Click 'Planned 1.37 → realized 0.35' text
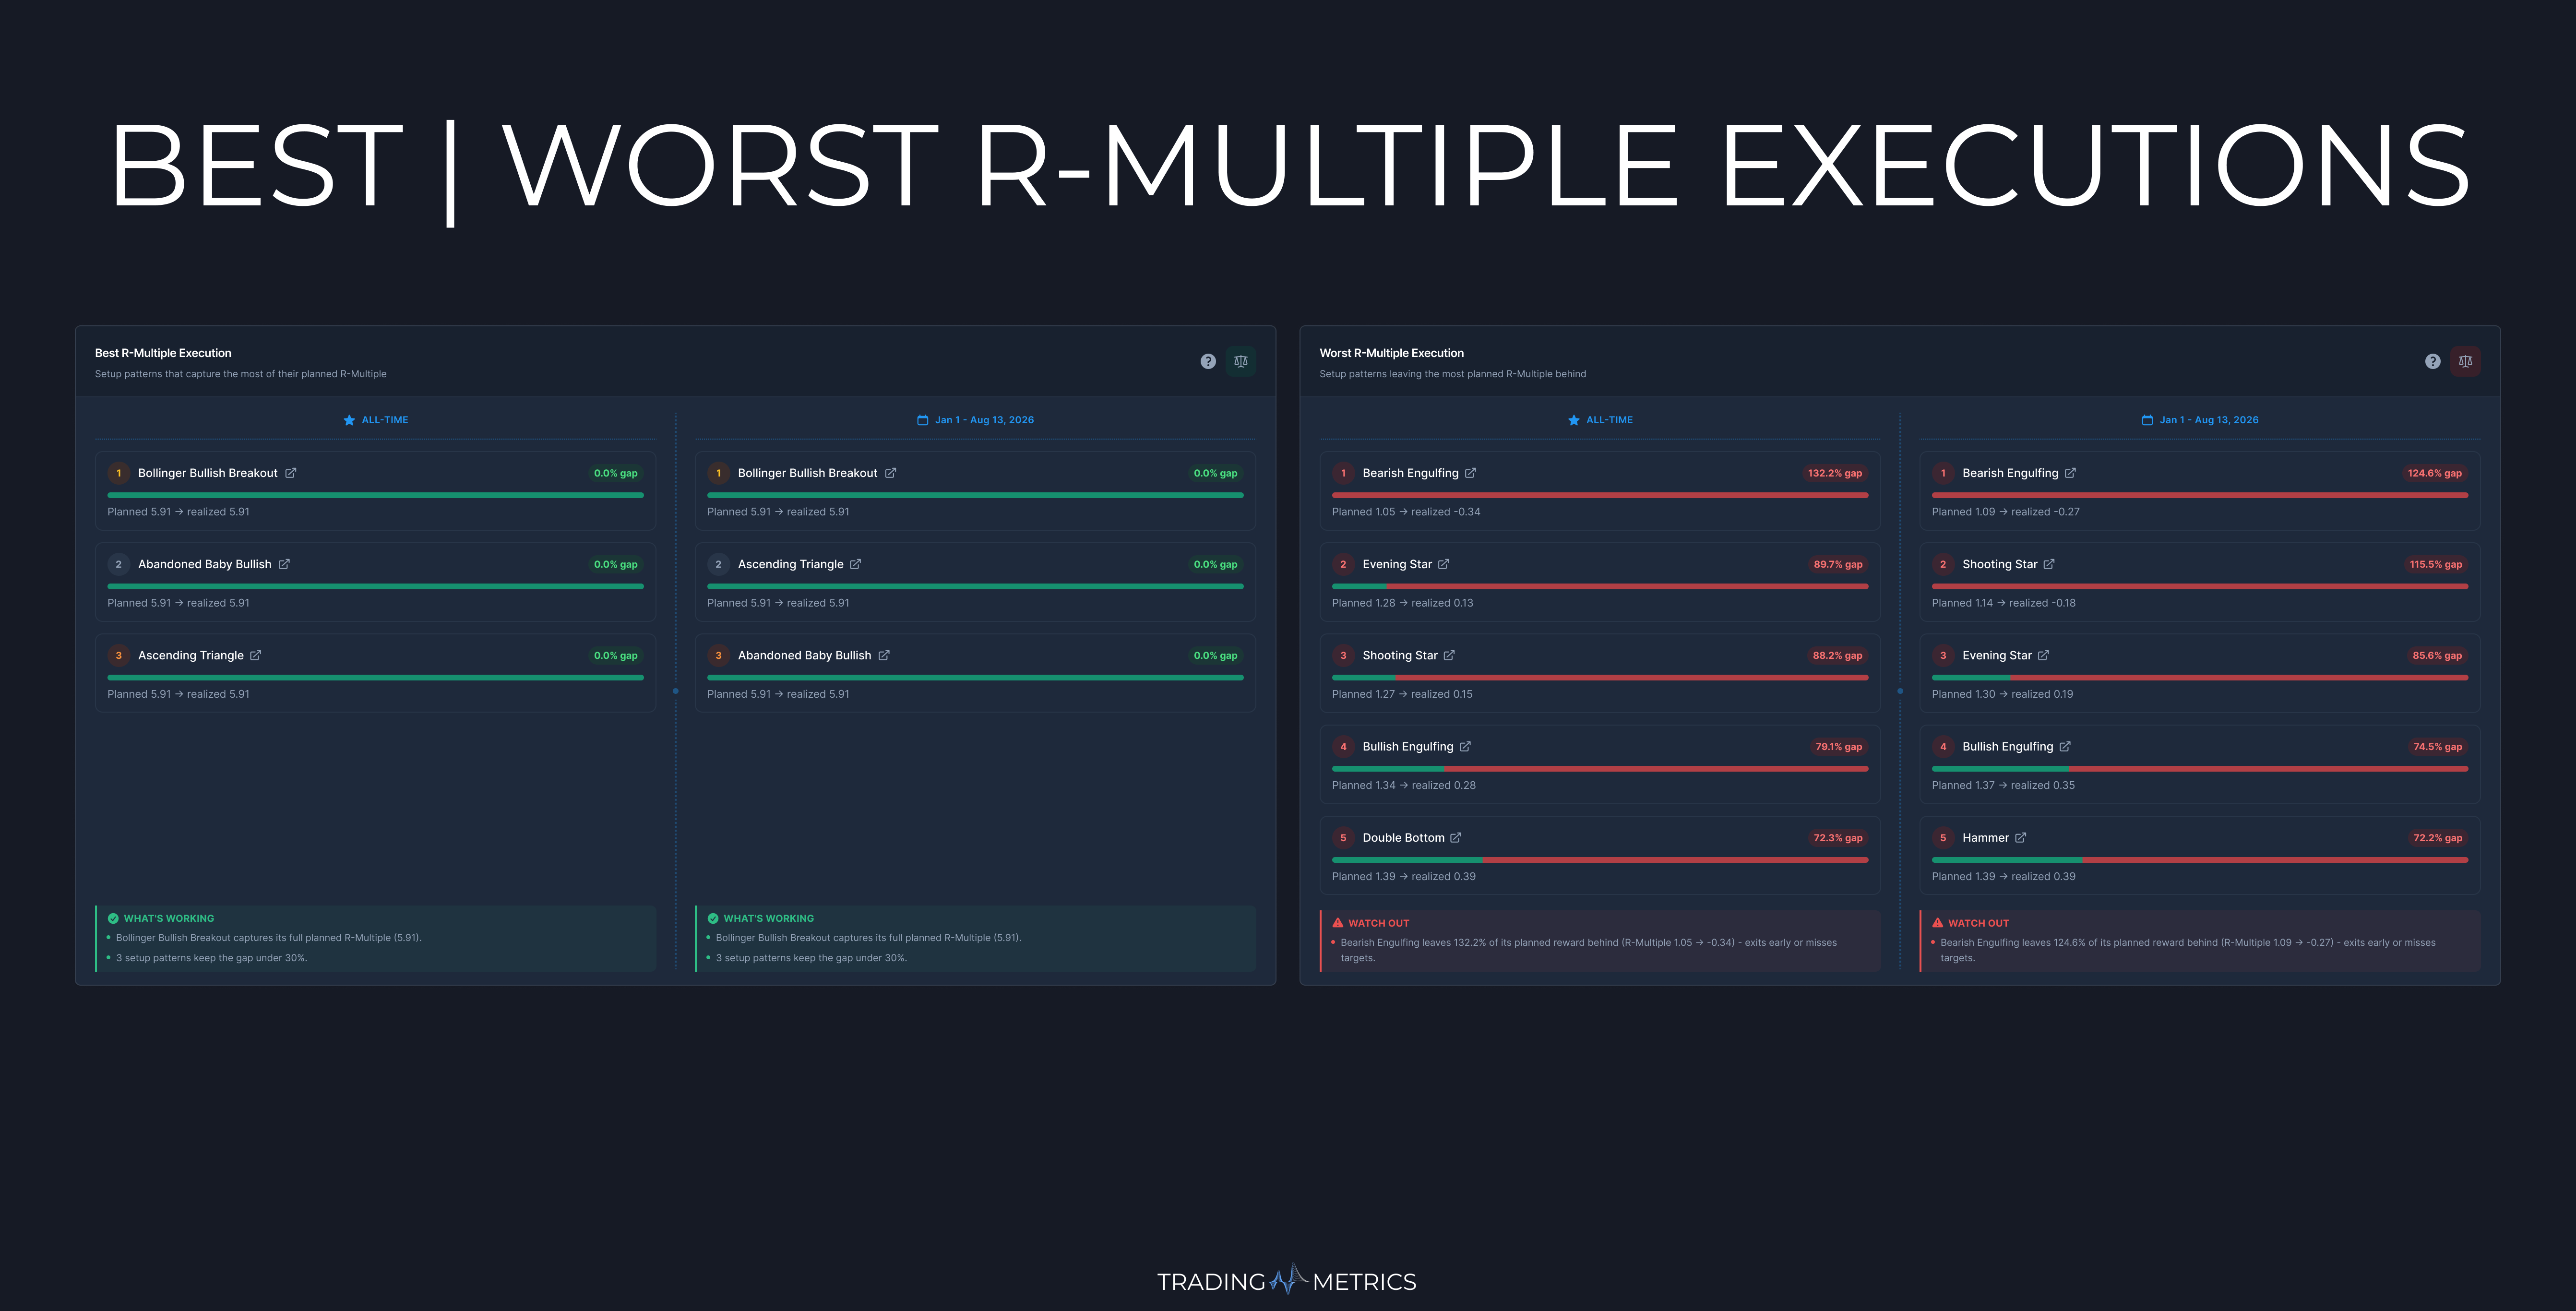 coord(2003,785)
